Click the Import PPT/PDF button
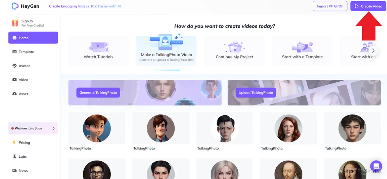Screen dimensions: 387x179 (330, 6)
